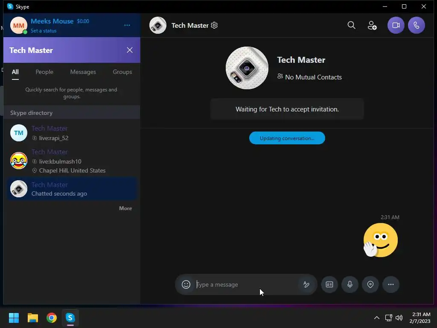Open File Explorer from taskbar

32,318
